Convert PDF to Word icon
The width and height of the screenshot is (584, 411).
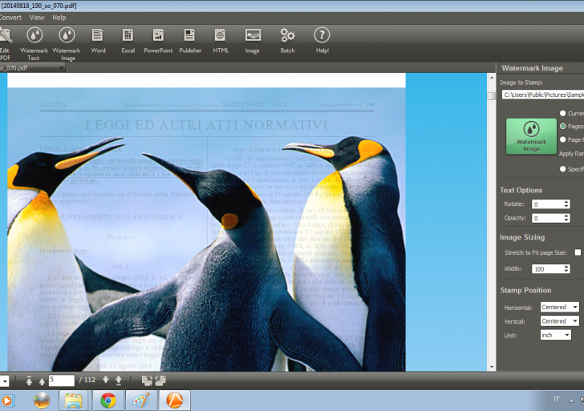(98, 40)
